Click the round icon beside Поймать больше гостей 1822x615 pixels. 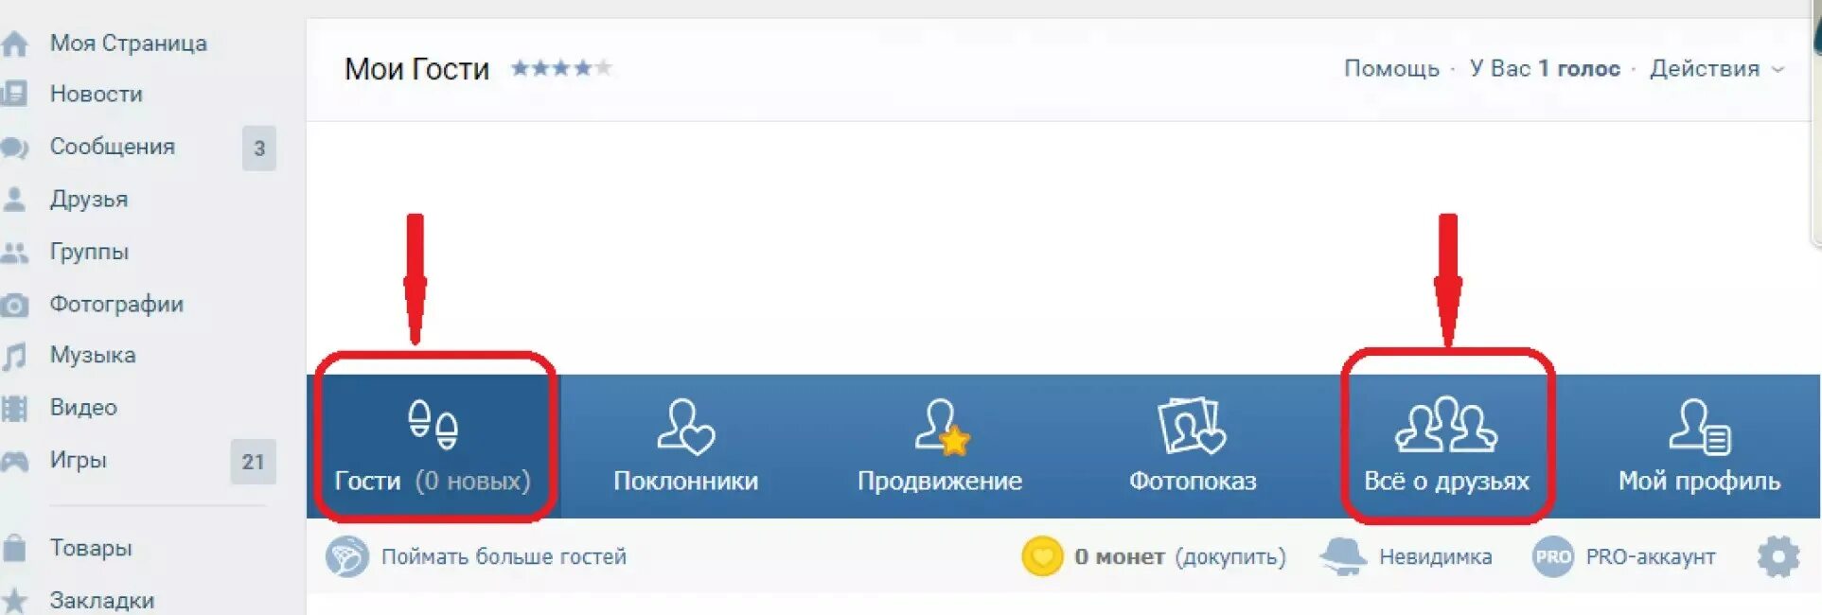(346, 556)
